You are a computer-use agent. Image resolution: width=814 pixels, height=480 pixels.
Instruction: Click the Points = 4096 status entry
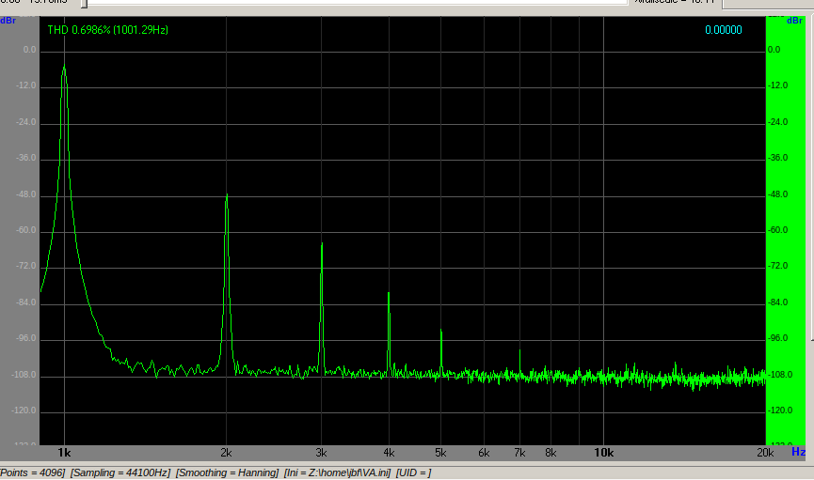[32, 472]
